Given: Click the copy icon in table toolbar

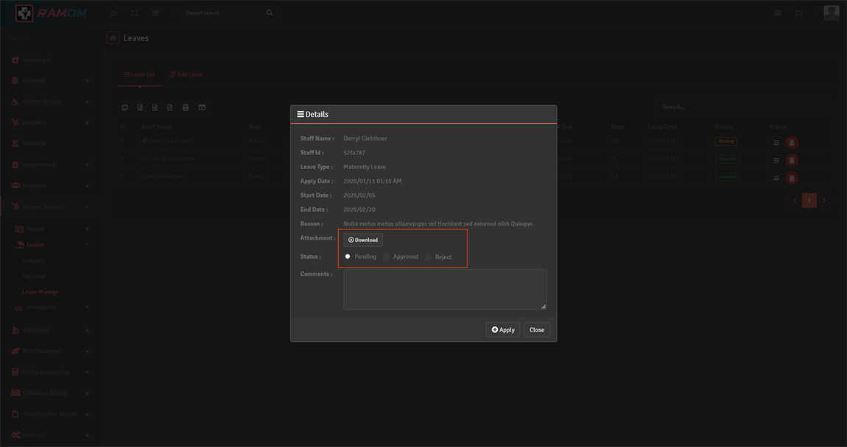Looking at the screenshot, I should tap(124, 107).
